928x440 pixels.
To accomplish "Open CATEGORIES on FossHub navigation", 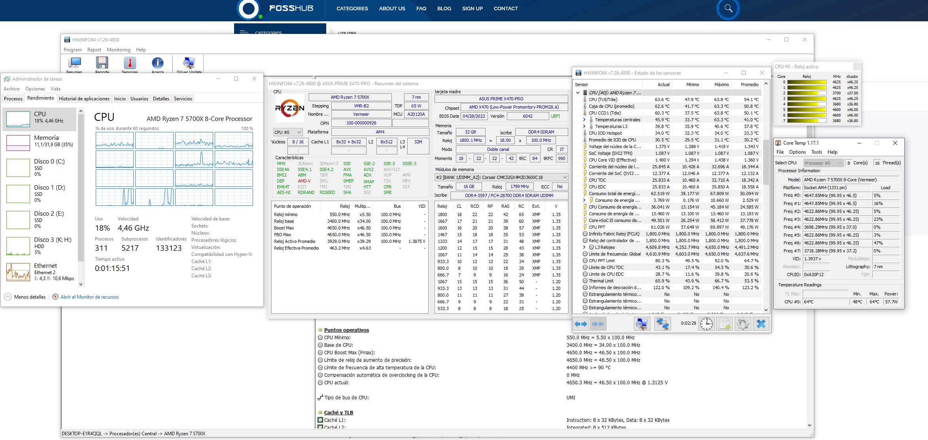I will pyautogui.click(x=352, y=8).
